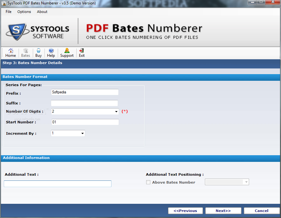Click 'ONE CLICK BATES NUMBERING OF PDF FILES' tagline

pos(142,38)
